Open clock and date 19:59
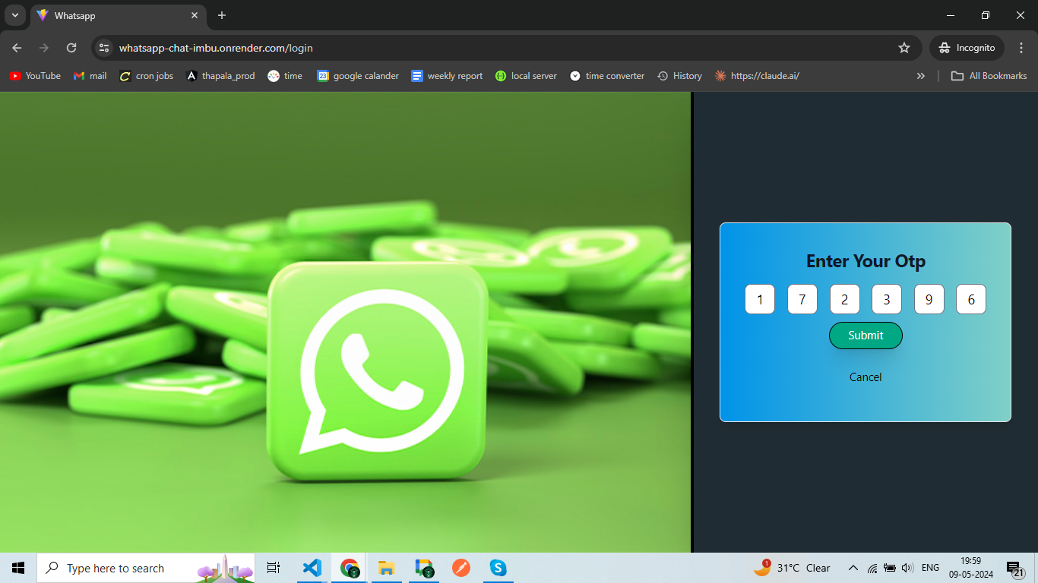1038x583 pixels. pyautogui.click(x=970, y=568)
